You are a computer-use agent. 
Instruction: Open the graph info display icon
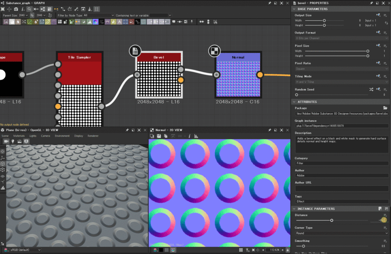point(23,9)
